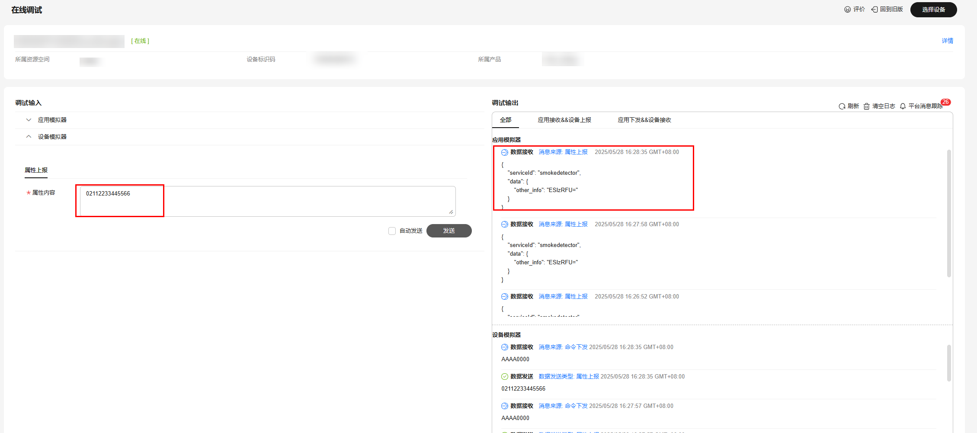Image resolution: width=977 pixels, height=433 pixels.
Task: Click 消息来源: 命令下发 in 16:28:35 entry
Action: (563, 347)
